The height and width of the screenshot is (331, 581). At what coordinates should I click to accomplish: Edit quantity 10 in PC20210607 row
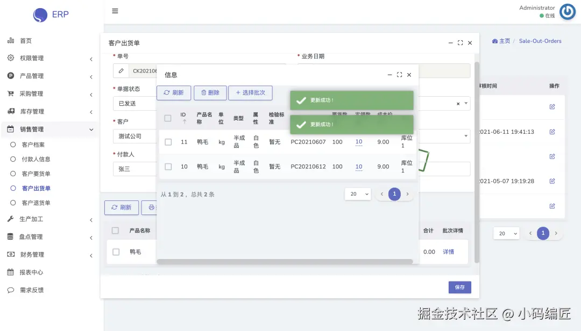(359, 142)
